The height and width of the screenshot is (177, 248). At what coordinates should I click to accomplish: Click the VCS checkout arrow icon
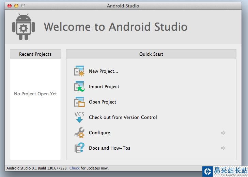[79, 117]
